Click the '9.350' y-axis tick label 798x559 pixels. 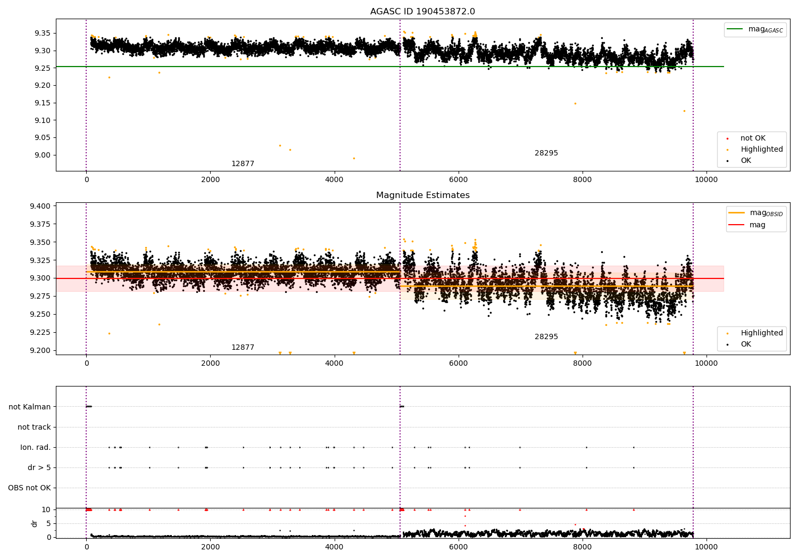point(40,243)
